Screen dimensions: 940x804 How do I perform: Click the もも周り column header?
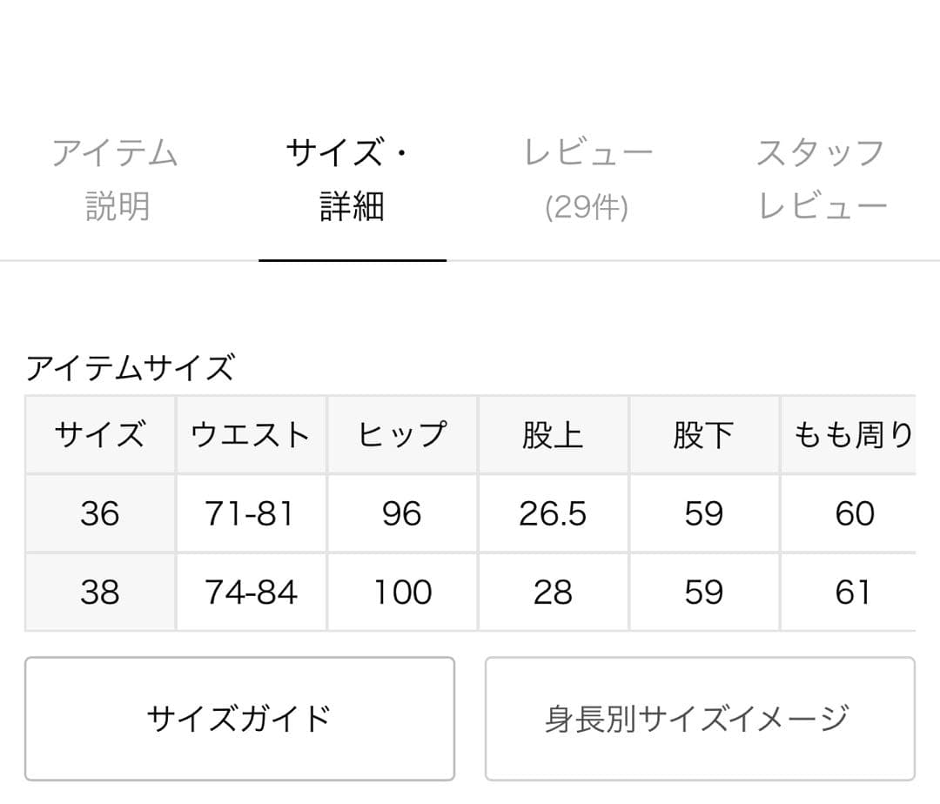click(x=851, y=434)
